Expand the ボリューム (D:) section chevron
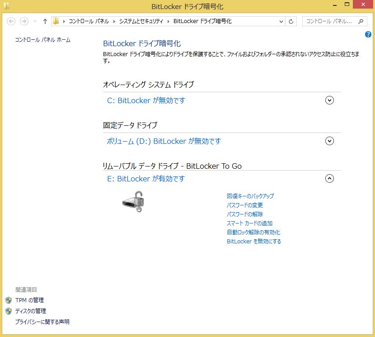The image size is (375, 337). (329, 141)
